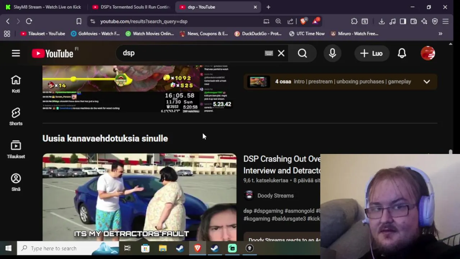Open the YouTube notifications bell
The width and height of the screenshot is (460, 259).
coord(402,53)
